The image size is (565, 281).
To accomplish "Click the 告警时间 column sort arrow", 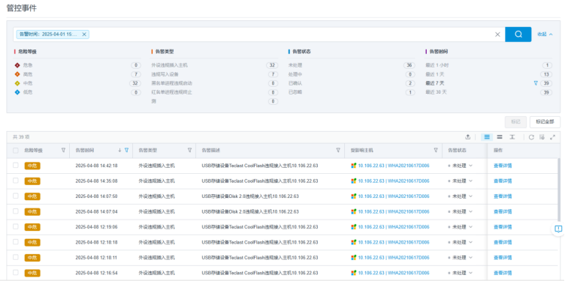I will [119, 150].
